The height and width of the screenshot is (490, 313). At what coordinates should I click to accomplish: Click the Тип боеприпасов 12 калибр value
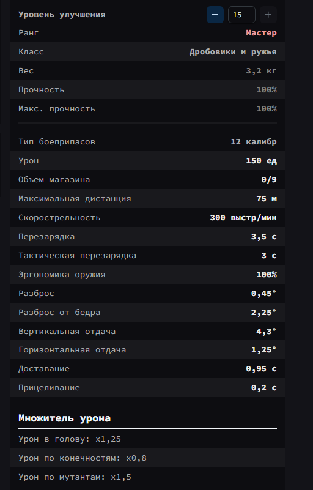pos(253,142)
